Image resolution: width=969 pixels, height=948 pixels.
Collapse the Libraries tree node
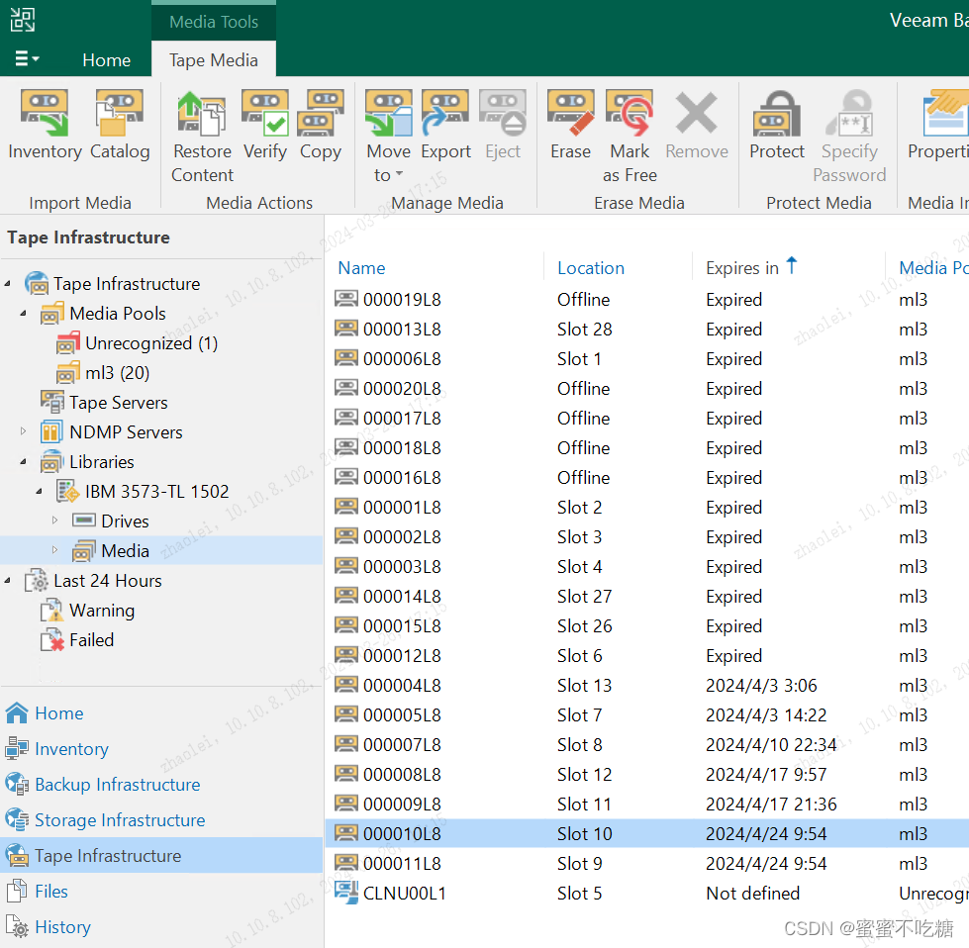(x=23, y=462)
